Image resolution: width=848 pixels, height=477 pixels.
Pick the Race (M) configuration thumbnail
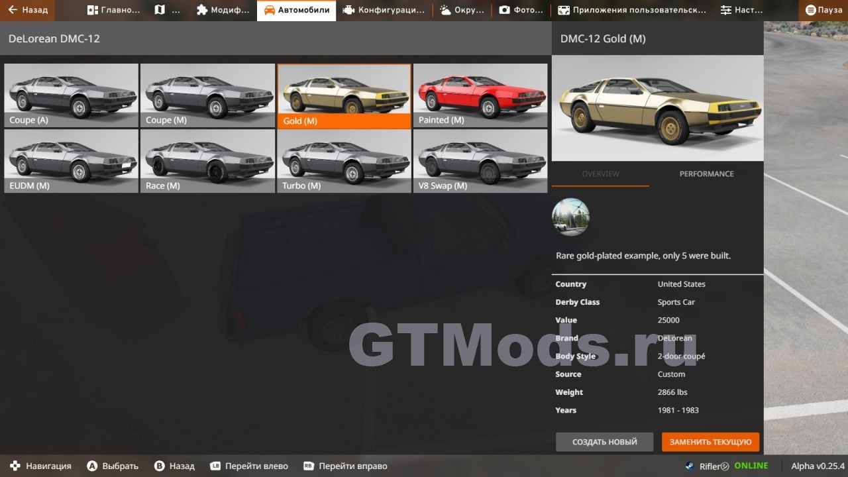[207, 161]
